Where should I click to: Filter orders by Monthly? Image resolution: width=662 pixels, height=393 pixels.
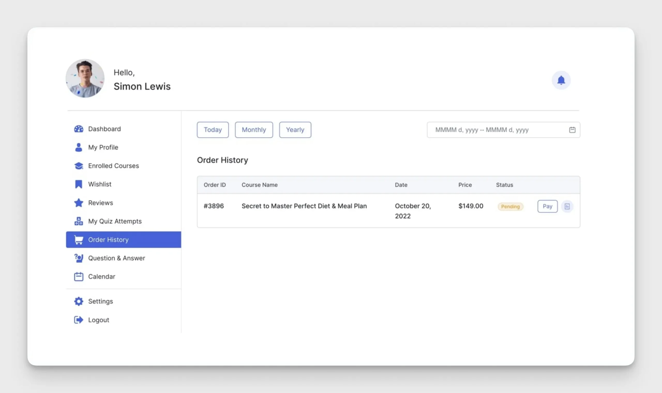click(x=254, y=130)
